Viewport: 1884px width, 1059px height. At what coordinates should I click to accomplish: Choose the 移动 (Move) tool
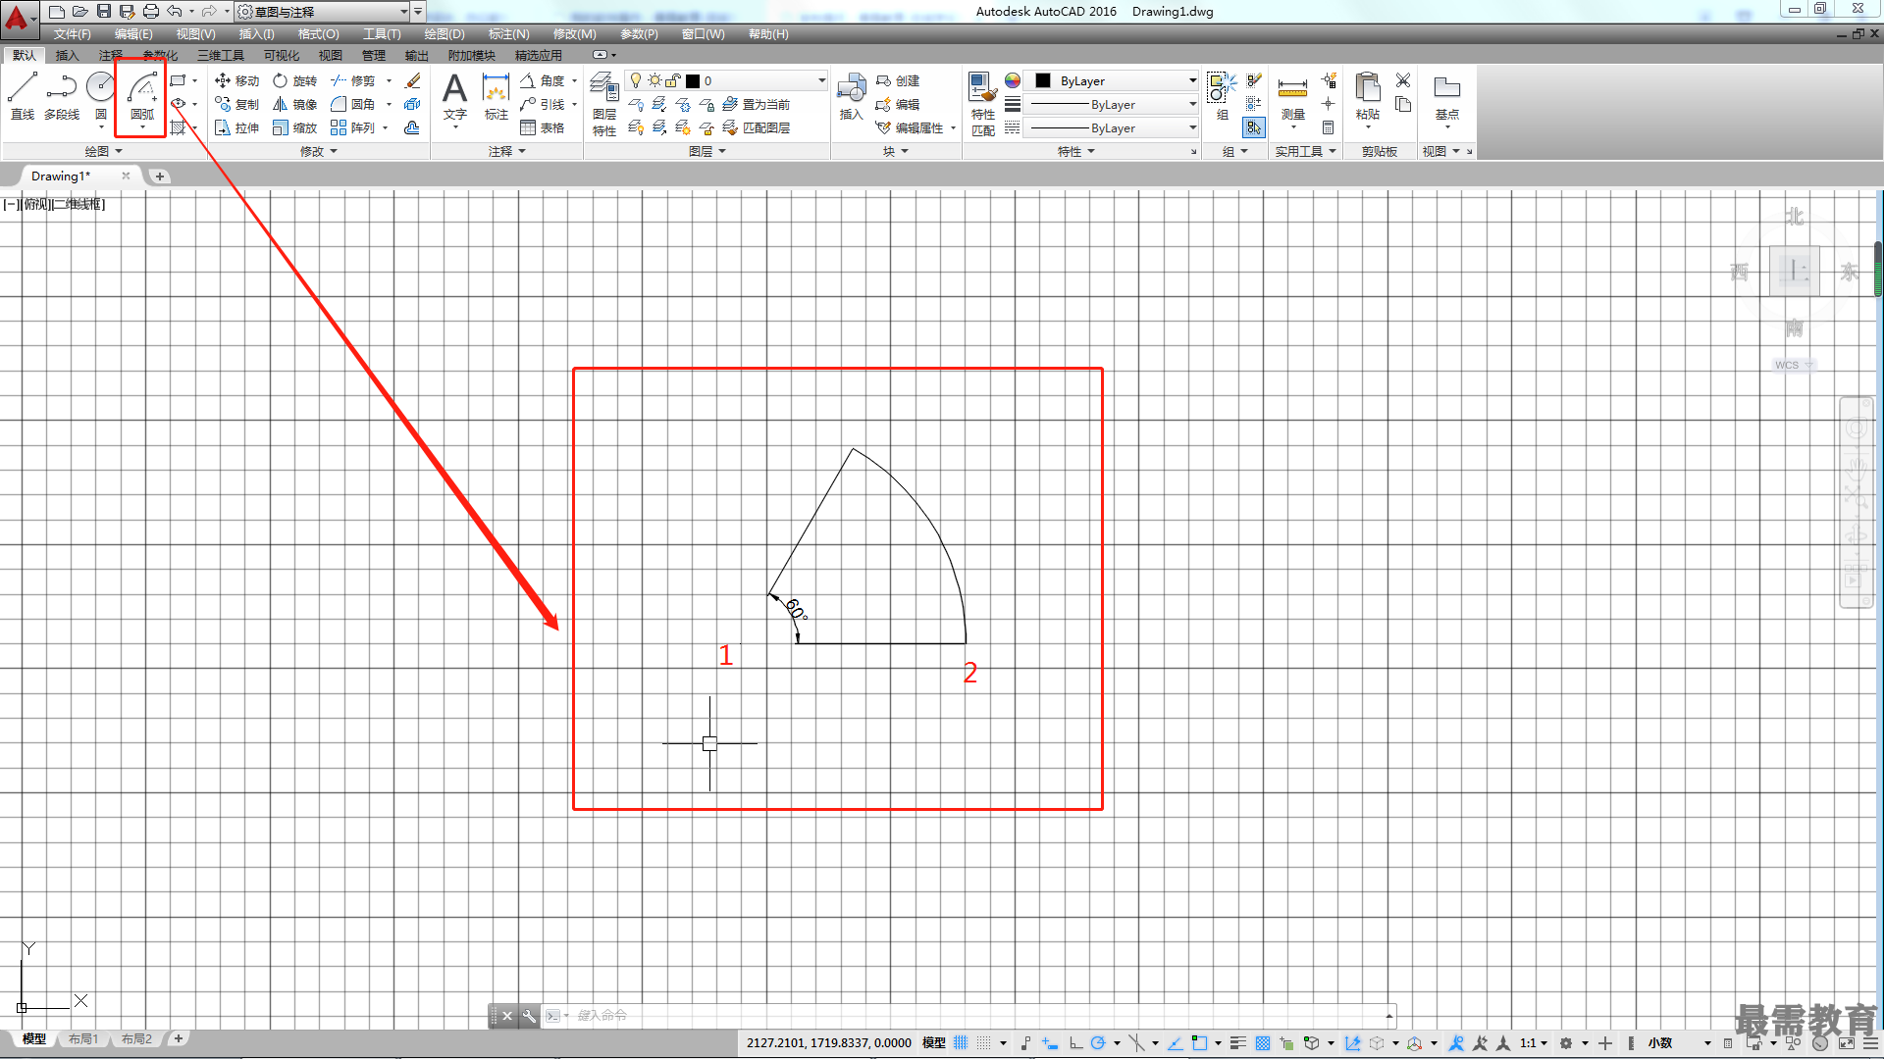[236, 80]
